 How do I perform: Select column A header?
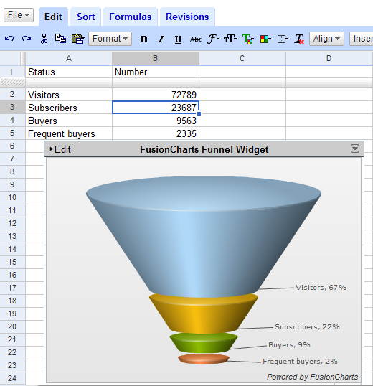[69, 58]
